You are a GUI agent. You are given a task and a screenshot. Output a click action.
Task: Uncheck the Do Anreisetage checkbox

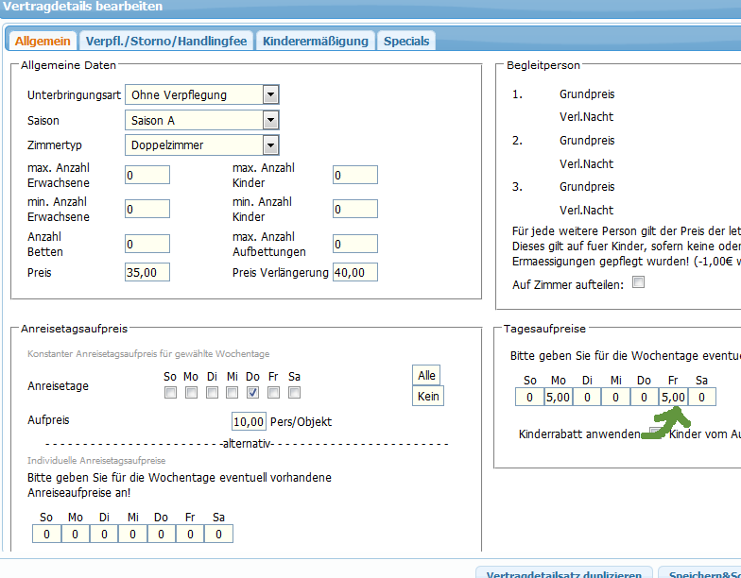253,392
